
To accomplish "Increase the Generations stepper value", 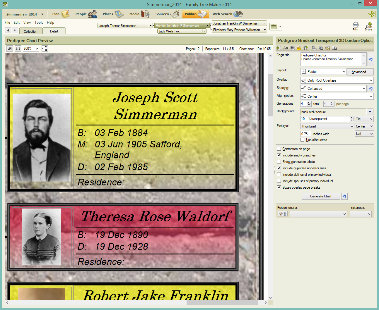I will point(309,102).
